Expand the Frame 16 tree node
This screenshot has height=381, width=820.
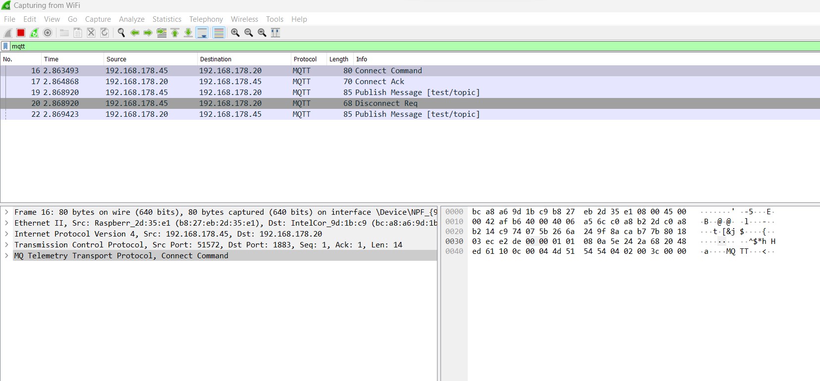pyautogui.click(x=6, y=212)
